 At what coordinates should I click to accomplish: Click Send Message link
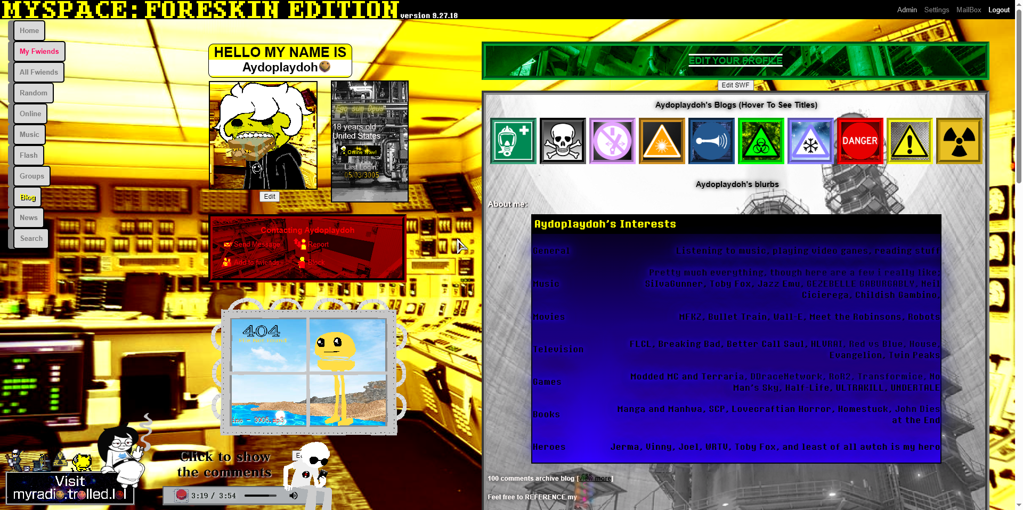point(257,245)
